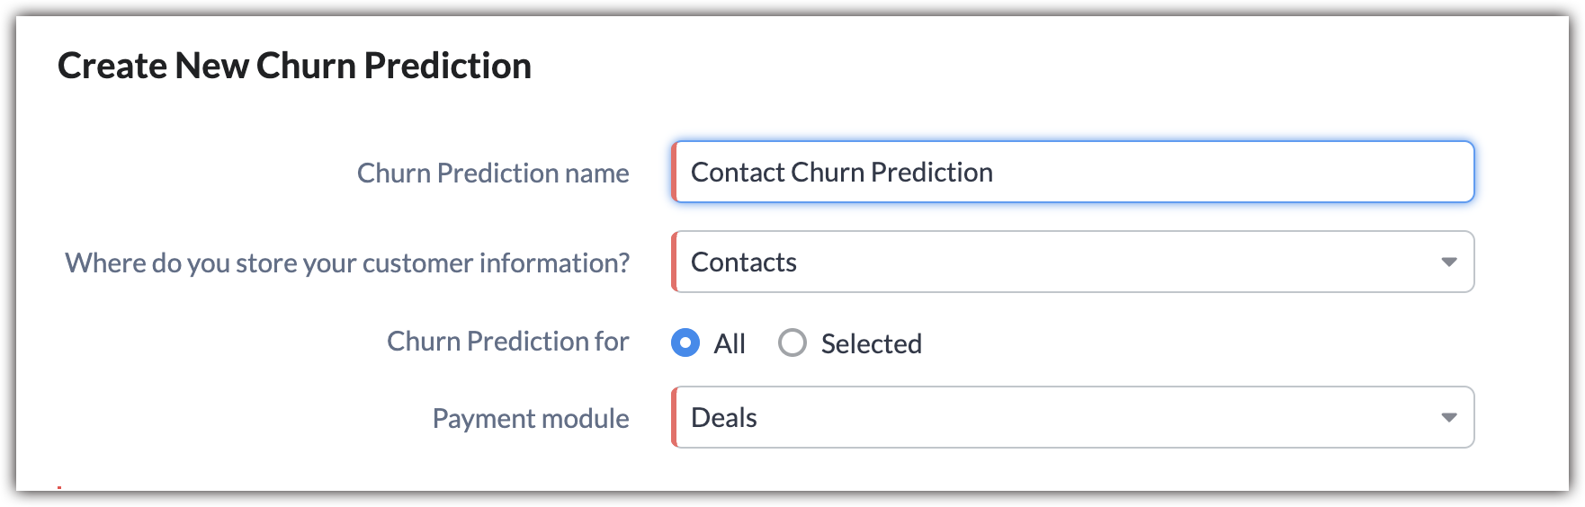Select the Selected radio button
The height and width of the screenshot is (507, 1585).
coord(792,342)
